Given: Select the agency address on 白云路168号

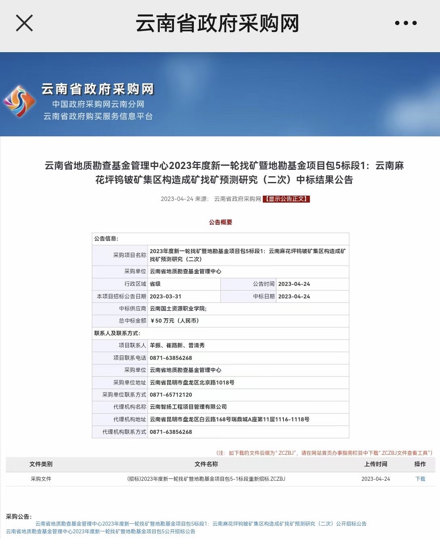Looking at the screenshot, I should tap(230, 419).
